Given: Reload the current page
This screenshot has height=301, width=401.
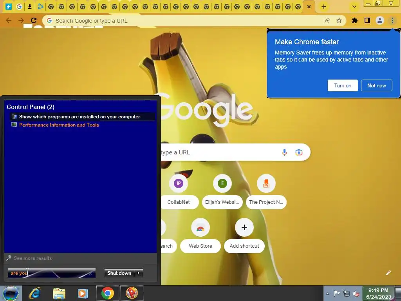Looking at the screenshot, I should click(x=34, y=20).
